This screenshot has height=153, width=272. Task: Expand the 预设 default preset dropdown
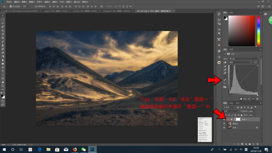(x=243, y=59)
